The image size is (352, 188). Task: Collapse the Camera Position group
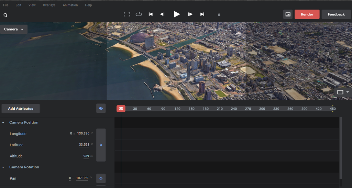pyautogui.click(x=3, y=122)
